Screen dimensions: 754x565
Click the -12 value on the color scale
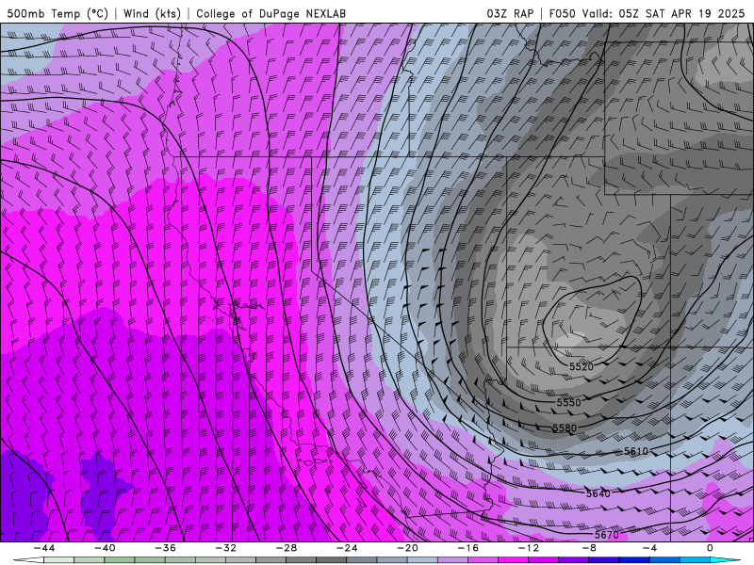click(x=529, y=548)
